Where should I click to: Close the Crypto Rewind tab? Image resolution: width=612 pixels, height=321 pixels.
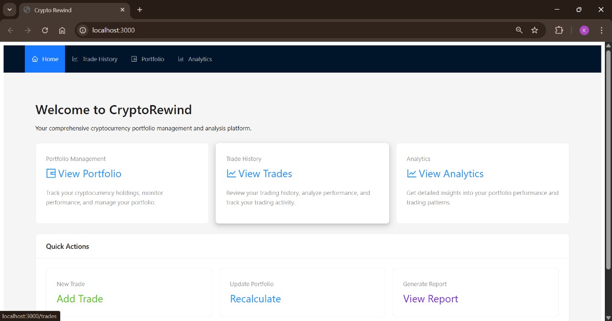coord(122,10)
